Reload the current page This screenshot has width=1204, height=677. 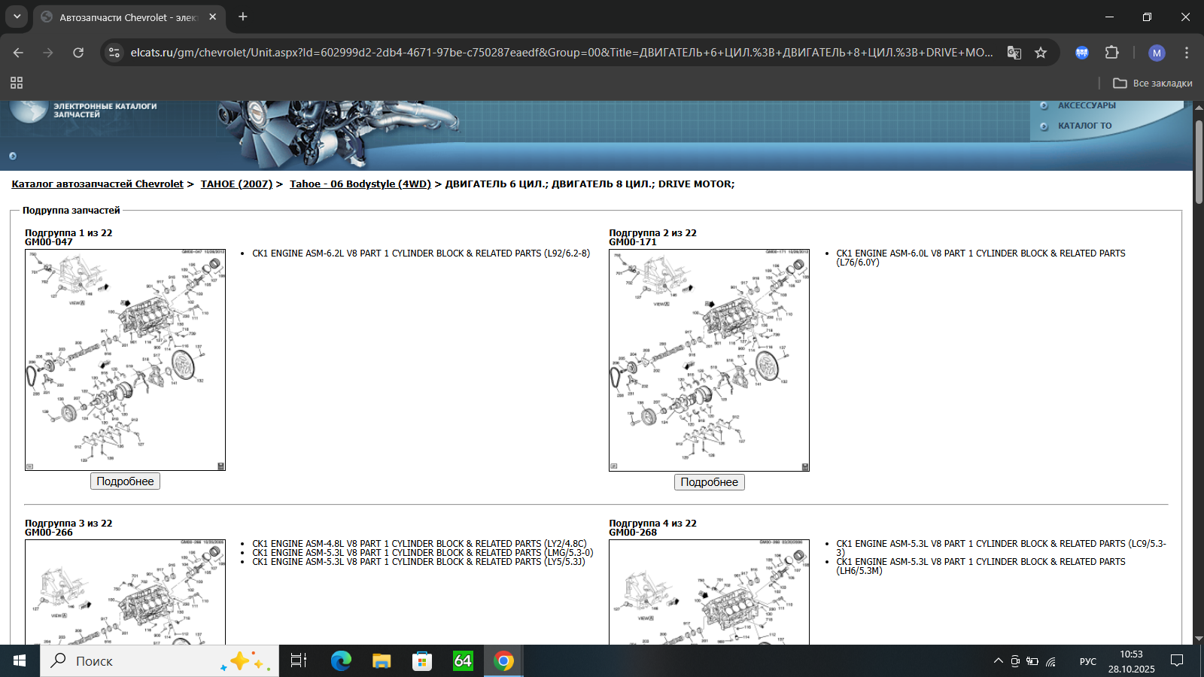[x=78, y=53]
